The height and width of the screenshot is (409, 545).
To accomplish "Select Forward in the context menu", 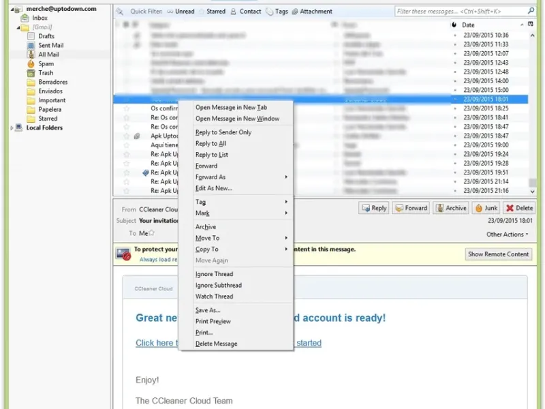I will 206,166.
